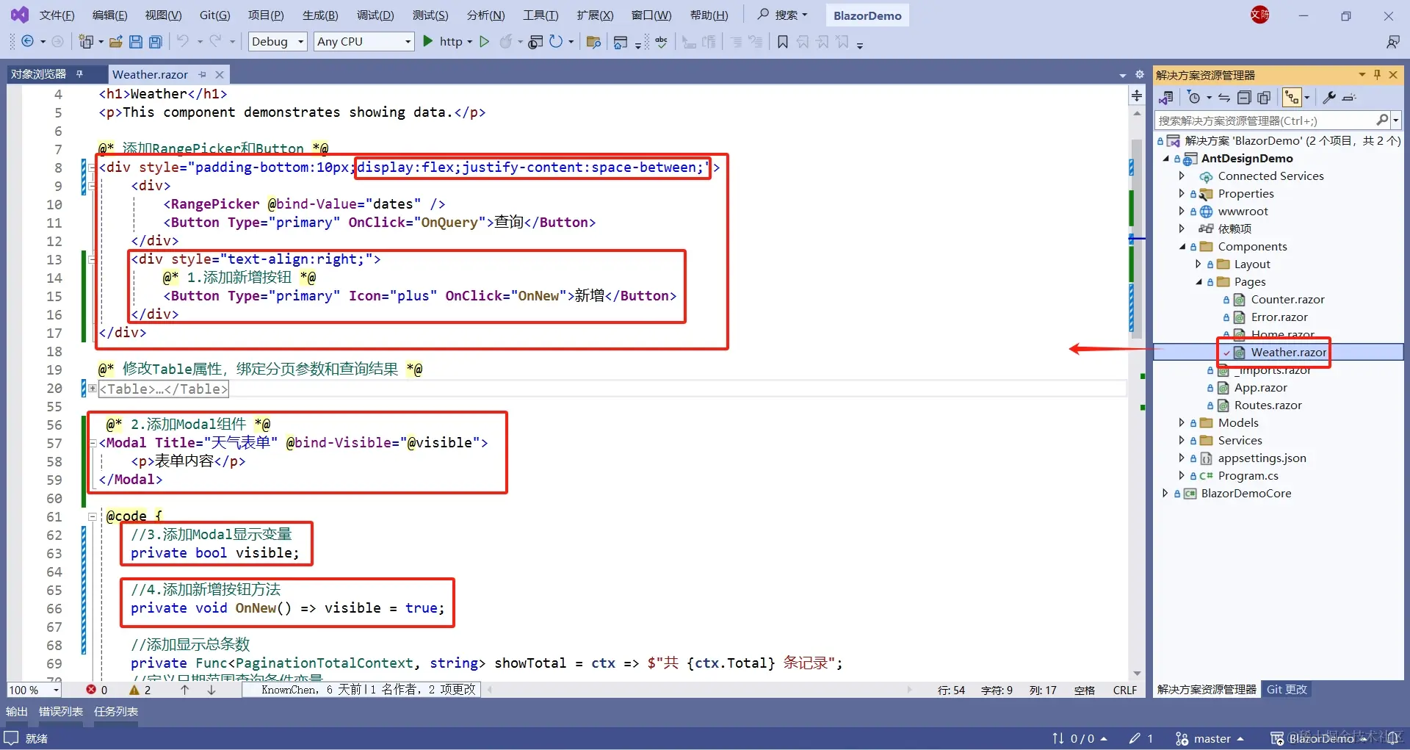
Task: Switch views icon in Solution Explorer toolbar
Action: point(1166,98)
